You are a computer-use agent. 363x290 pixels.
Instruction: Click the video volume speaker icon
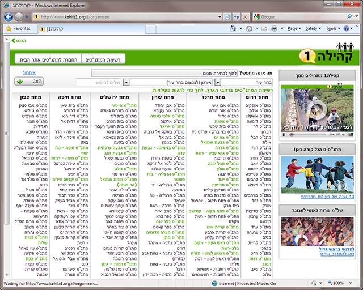click(344, 134)
